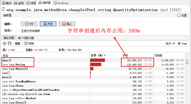
Task: Switch to the 概述 overview tab
Action: coord(7,3)
